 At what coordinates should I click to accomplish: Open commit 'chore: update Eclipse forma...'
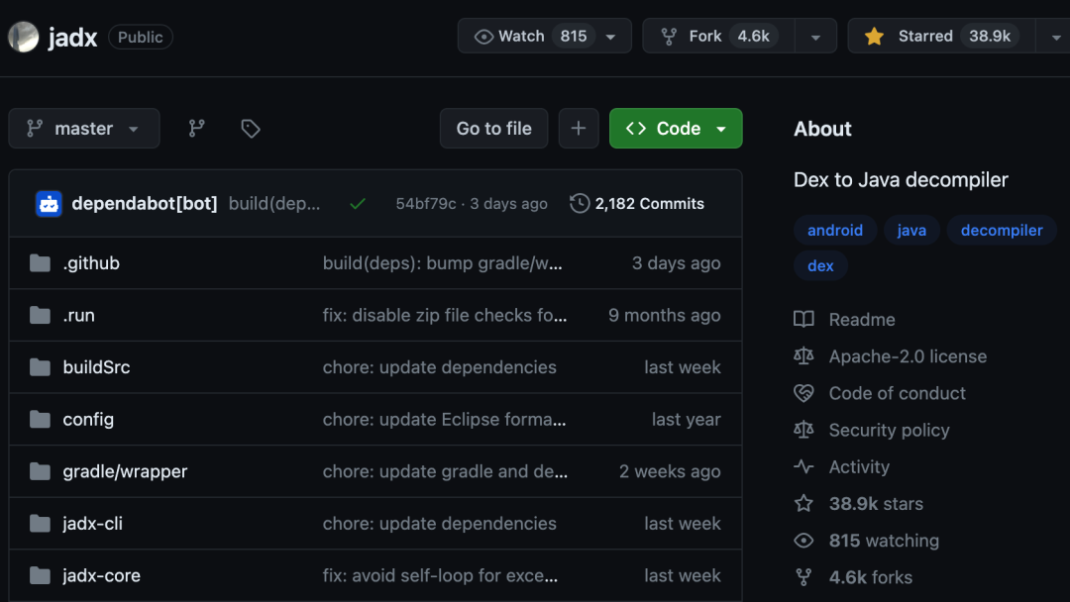(x=444, y=419)
